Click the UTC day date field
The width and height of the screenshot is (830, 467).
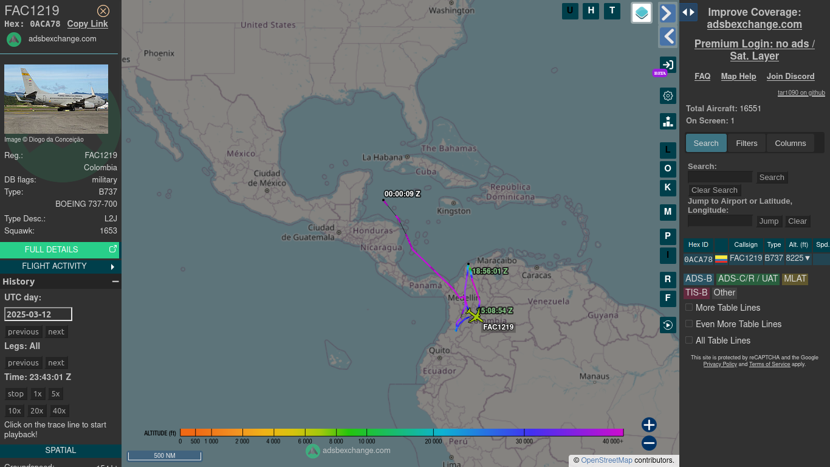click(x=38, y=314)
